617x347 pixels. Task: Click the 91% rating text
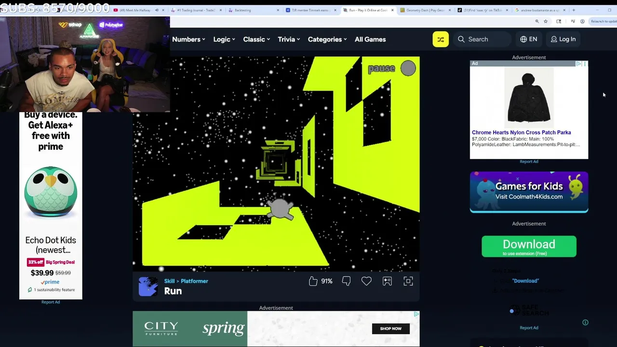click(x=327, y=281)
